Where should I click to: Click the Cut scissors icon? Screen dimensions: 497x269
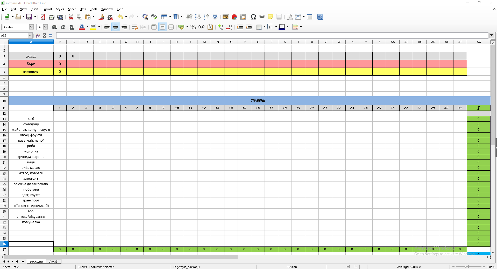tap(71, 17)
